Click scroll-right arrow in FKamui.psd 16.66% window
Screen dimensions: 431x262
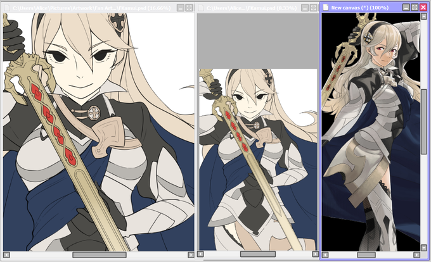pos(191,255)
